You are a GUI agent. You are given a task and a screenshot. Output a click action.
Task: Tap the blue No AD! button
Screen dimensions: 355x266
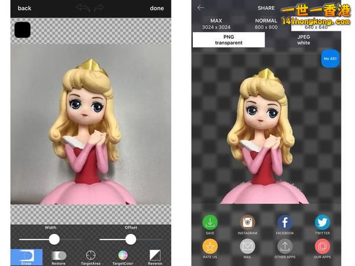pos(330,59)
